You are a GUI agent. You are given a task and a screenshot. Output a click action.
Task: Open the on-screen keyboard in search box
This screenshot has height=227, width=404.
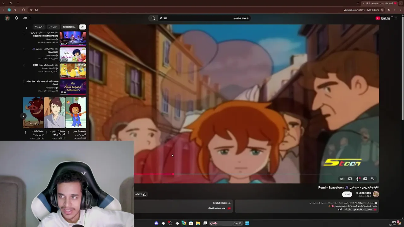[x=165, y=18]
